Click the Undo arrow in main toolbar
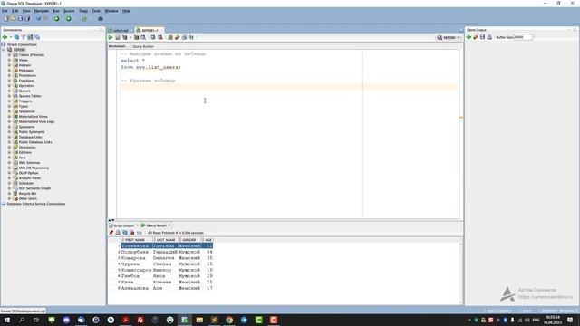Screen dimensions: 580x326 [x=38, y=18]
